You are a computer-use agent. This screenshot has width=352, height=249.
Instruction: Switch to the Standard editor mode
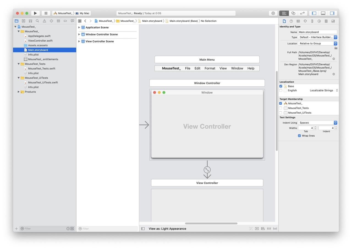point(284,13)
